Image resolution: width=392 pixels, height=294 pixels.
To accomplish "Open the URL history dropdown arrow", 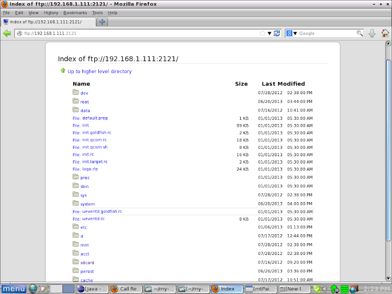I will (x=269, y=33).
